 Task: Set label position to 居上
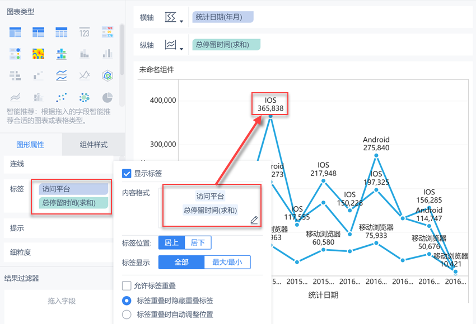pos(171,243)
